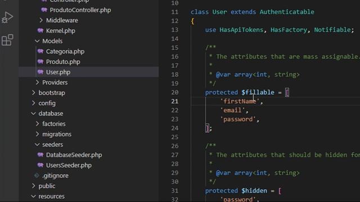
Task: Click the 'password' entry in $fillable
Action: tap(238, 120)
